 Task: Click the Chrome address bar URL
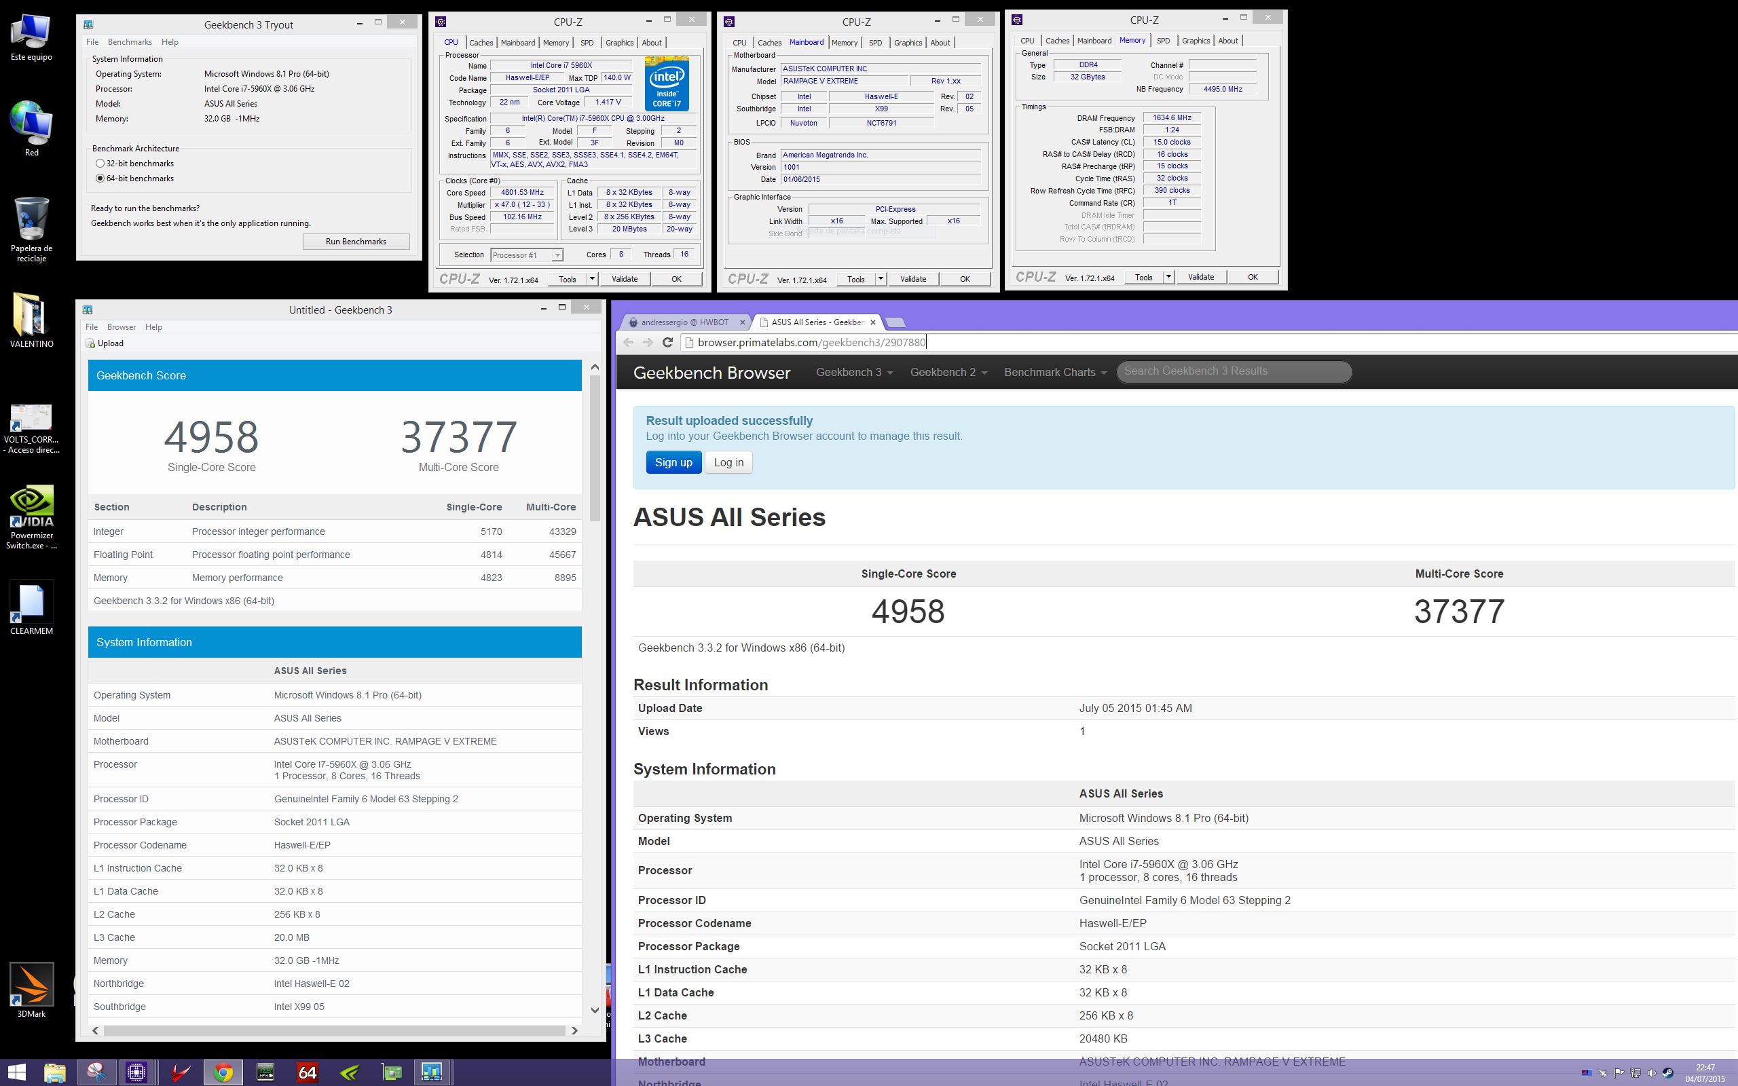coord(811,343)
